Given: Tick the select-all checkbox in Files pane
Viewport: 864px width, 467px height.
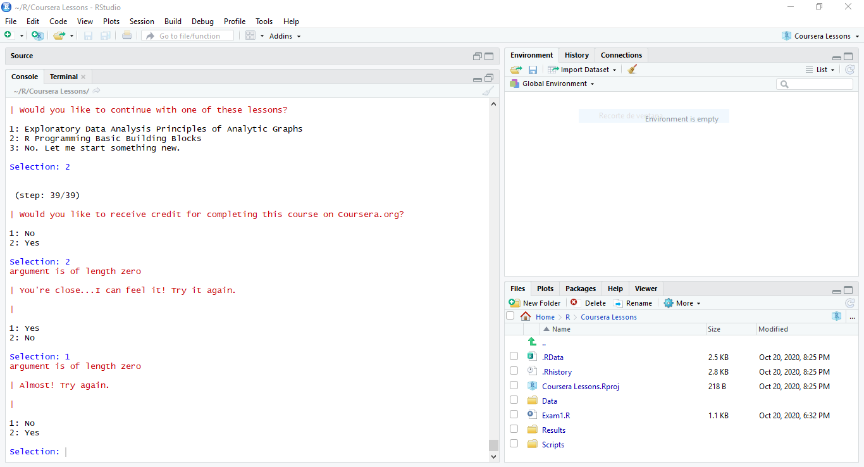Looking at the screenshot, I should click(510, 316).
